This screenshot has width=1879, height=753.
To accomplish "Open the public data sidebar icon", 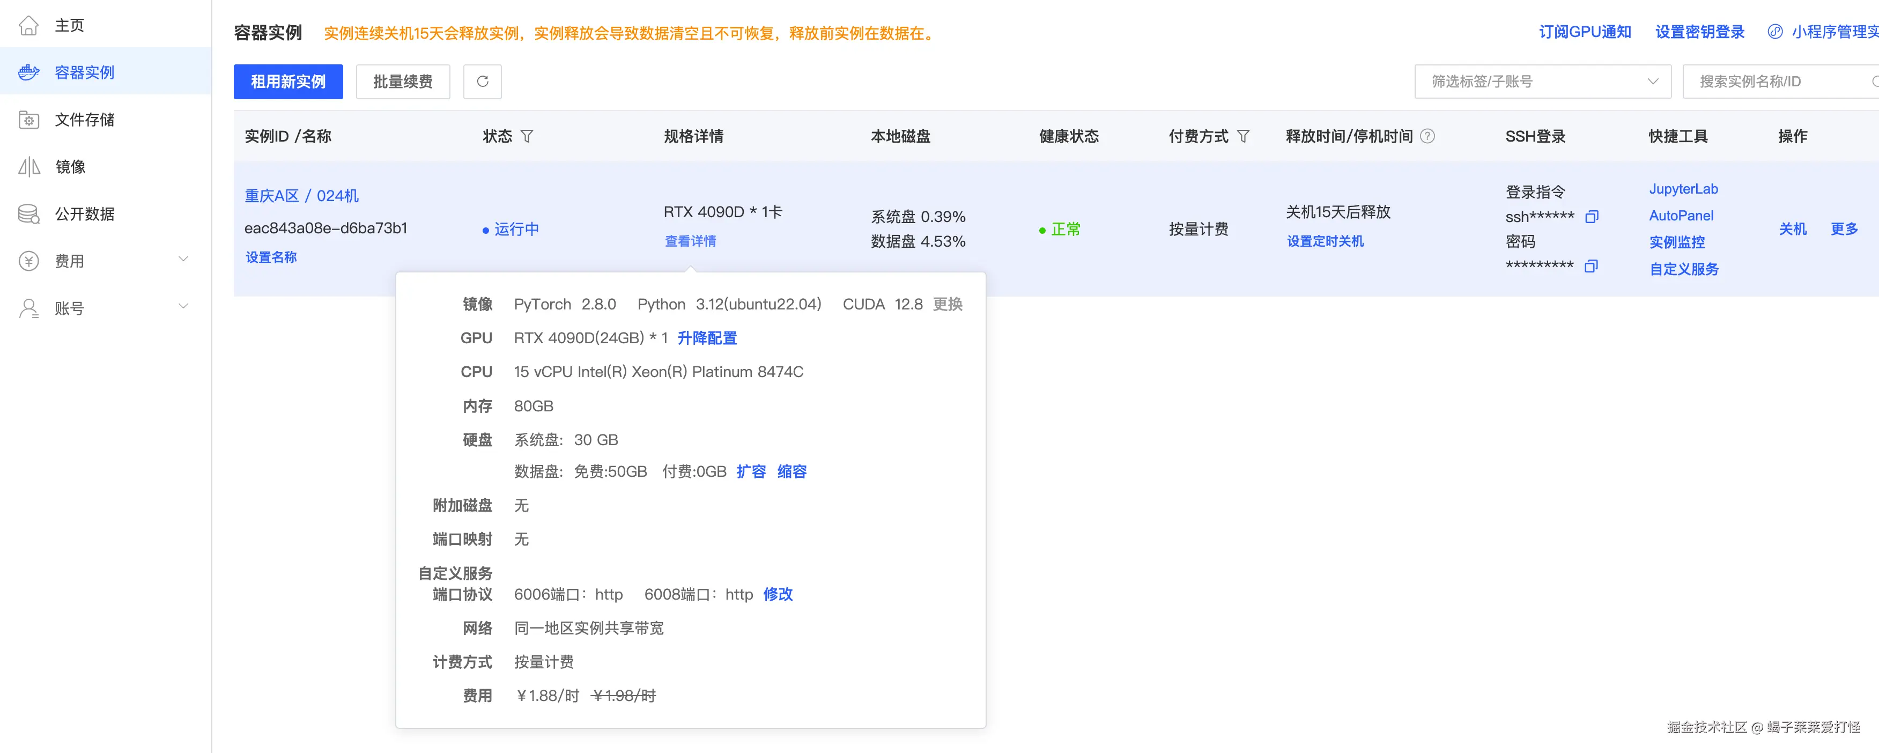I will tap(28, 214).
